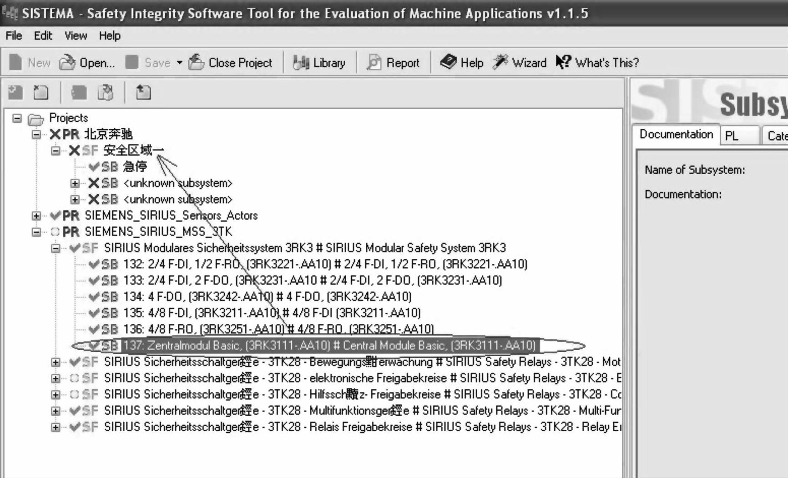Click the New project toolbar button

30,63
